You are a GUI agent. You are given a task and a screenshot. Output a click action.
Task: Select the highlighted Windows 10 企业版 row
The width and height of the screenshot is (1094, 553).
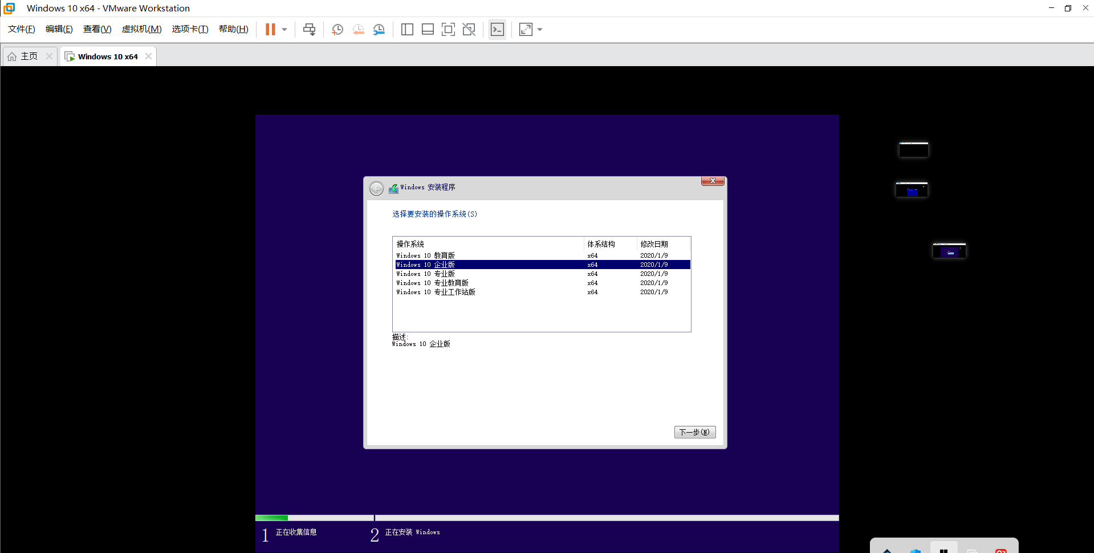(x=542, y=265)
